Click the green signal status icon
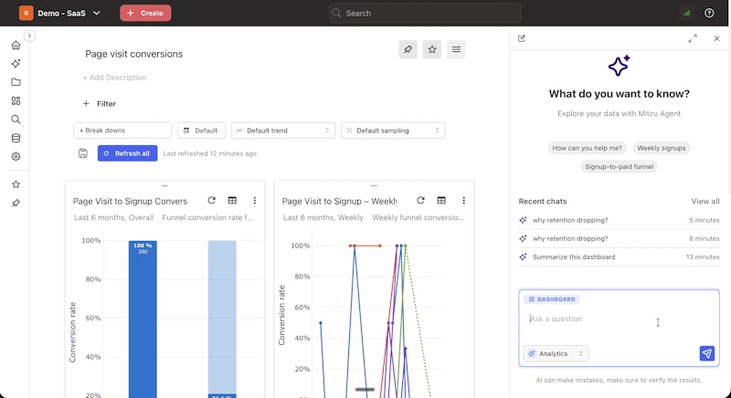The width and height of the screenshot is (731, 398). click(687, 13)
